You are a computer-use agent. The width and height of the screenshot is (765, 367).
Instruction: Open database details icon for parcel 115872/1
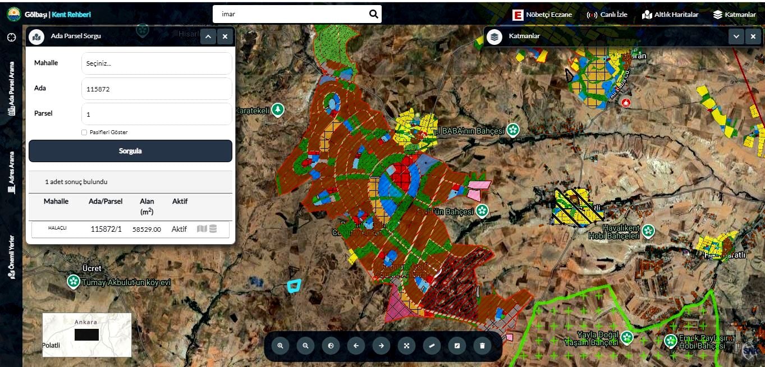pos(213,229)
